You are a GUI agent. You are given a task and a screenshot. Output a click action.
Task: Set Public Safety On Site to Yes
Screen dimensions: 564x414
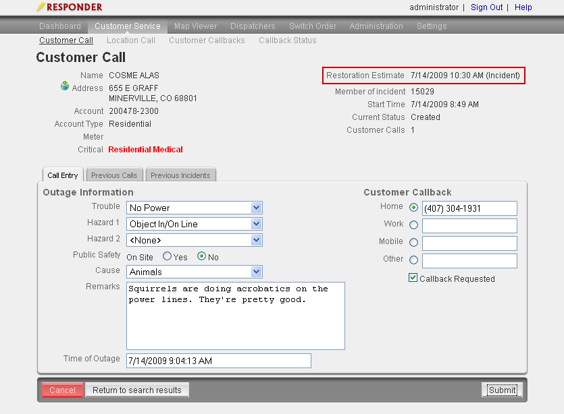tap(168, 257)
